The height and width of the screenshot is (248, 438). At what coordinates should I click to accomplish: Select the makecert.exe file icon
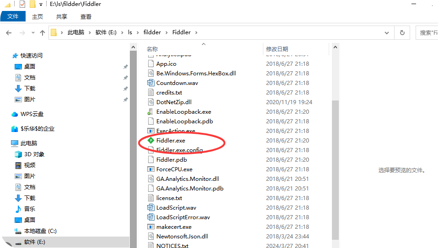point(151,227)
